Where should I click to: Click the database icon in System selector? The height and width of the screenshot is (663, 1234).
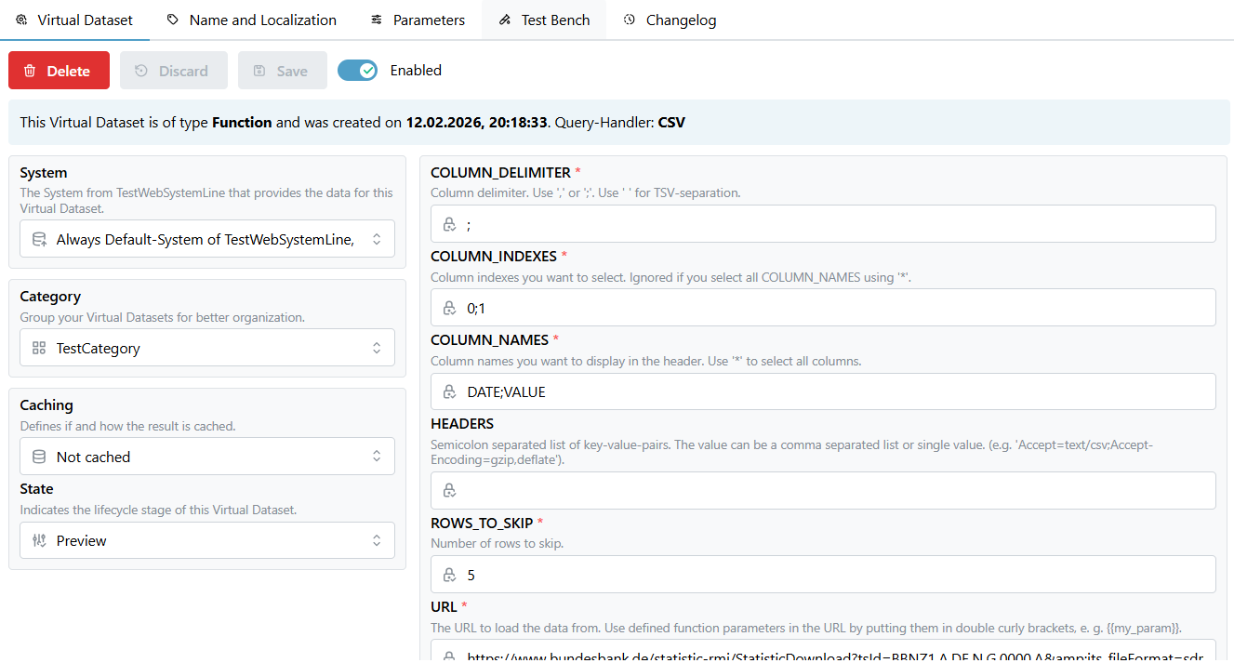(x=39, y=239)
